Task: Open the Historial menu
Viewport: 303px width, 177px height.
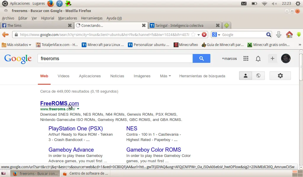Action: (x=48, y=18)
